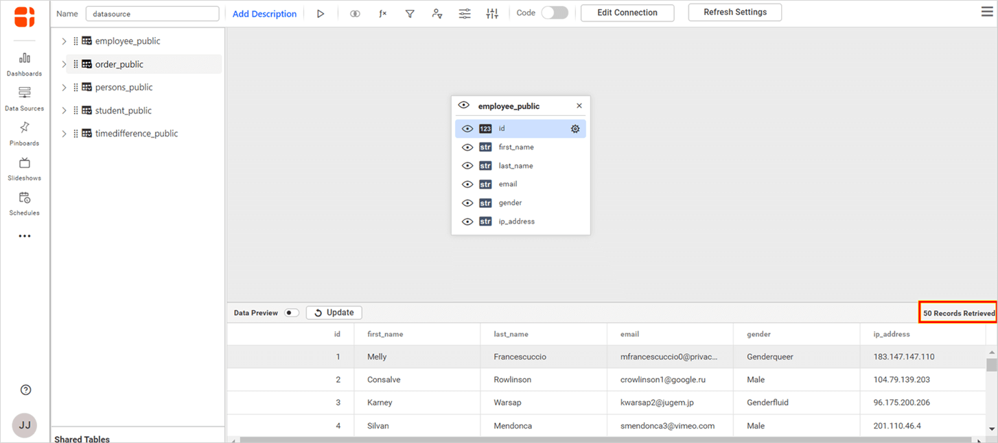
Task: Expand the employee_public table in the sidebar
Action: [64, 40]
